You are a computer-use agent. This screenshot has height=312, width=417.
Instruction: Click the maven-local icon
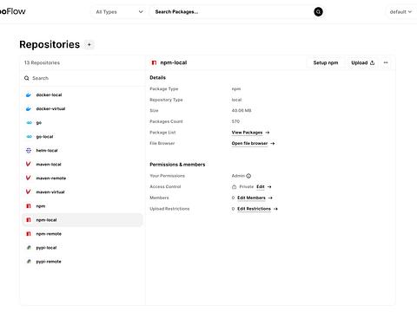click(x=28, y=164)
